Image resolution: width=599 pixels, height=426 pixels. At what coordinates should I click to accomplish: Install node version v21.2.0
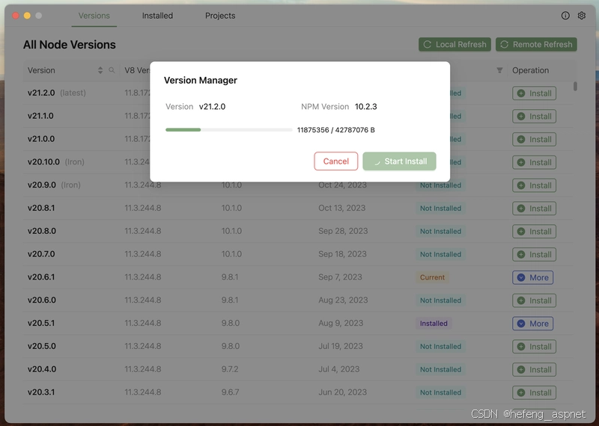[x=534, y=93]
